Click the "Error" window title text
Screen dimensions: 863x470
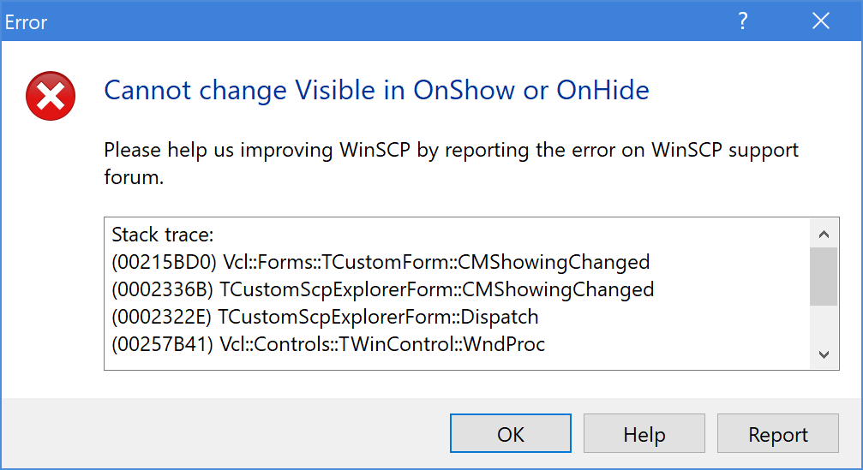click(x=27, y=22)
